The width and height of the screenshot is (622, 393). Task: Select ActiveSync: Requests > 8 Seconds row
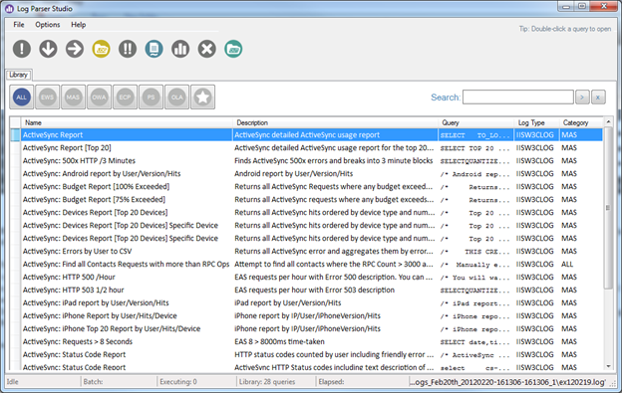pos(306,341)
